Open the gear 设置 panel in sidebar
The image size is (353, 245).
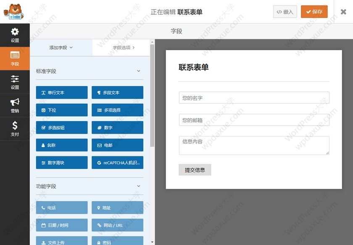point(15,35)
